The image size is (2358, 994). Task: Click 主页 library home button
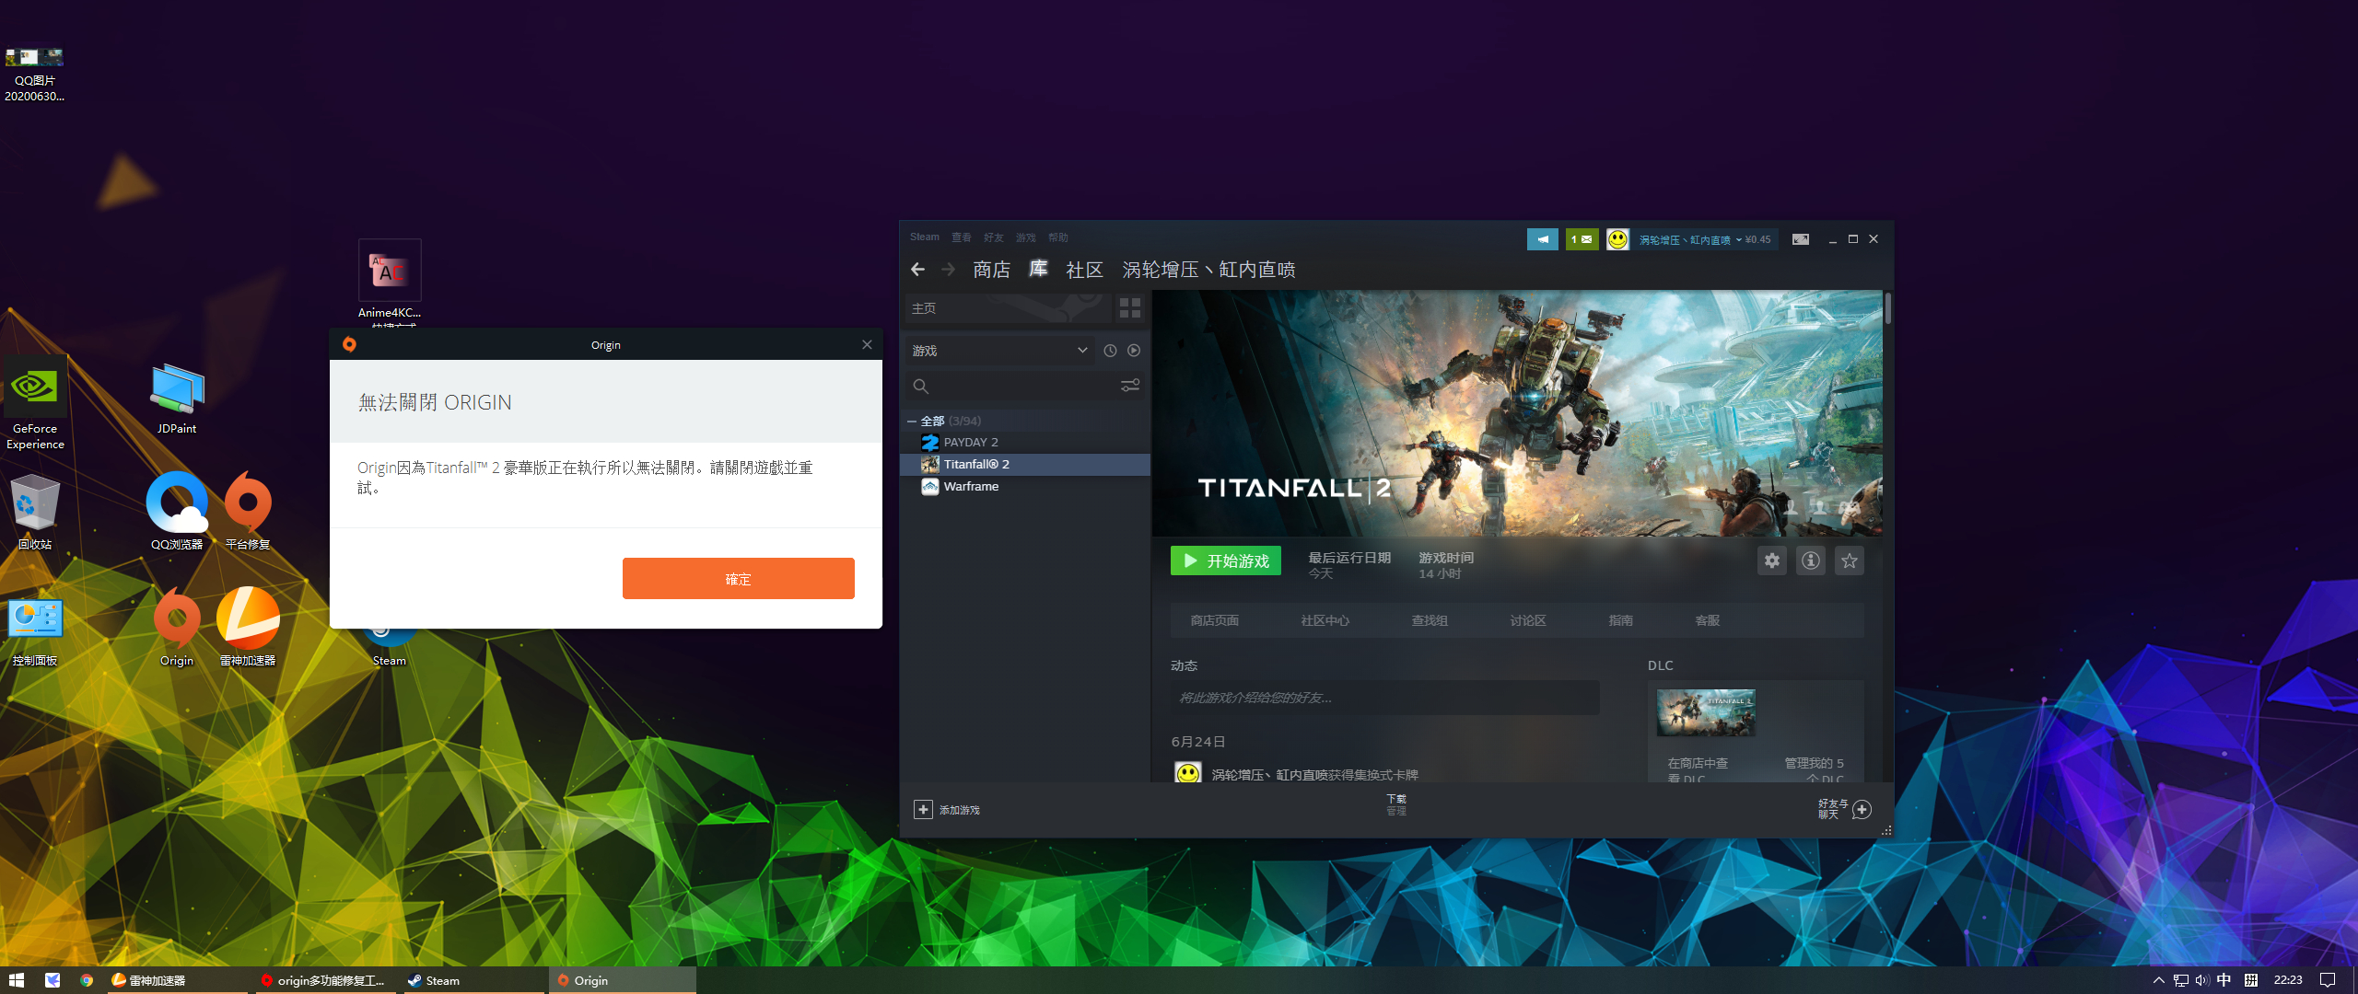tap(1007, 308)
